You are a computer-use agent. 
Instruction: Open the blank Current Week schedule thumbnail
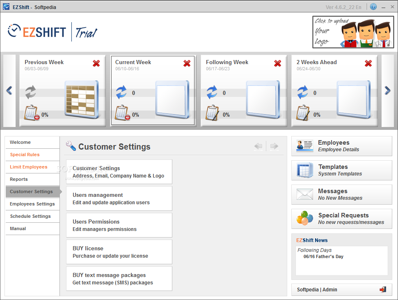point(172,100)
